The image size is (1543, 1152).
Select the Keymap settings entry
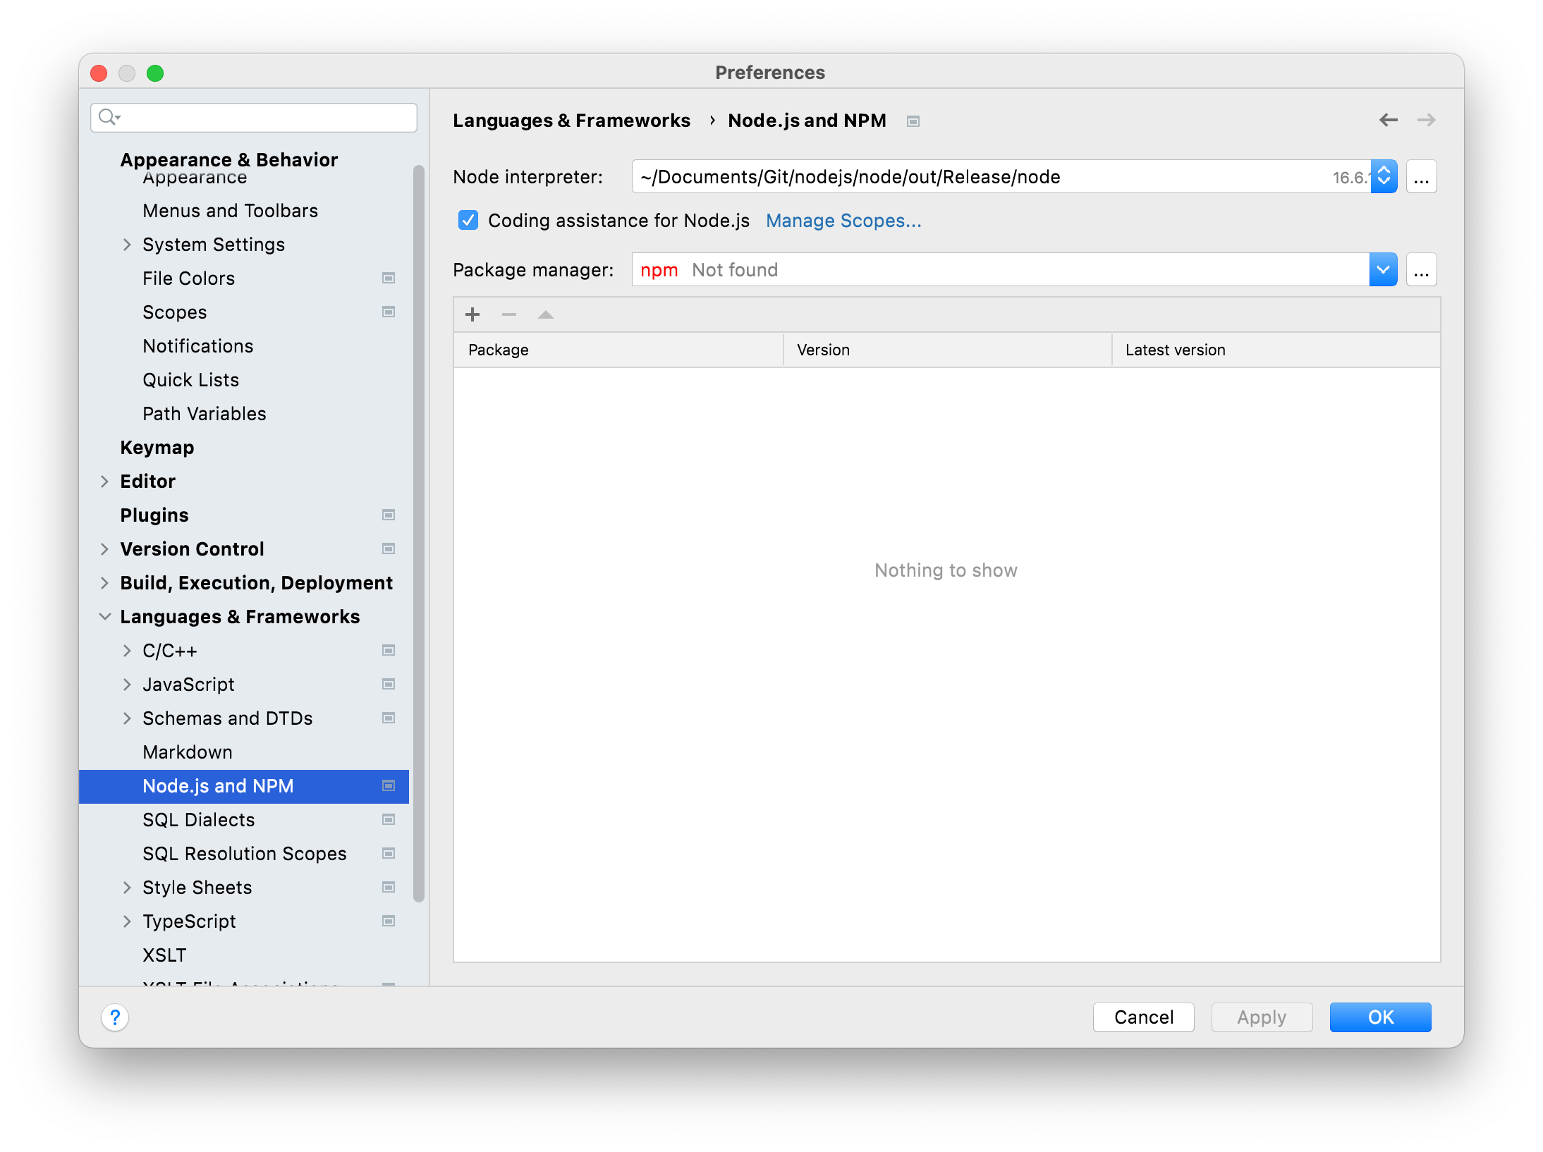[x=157, y=447]
